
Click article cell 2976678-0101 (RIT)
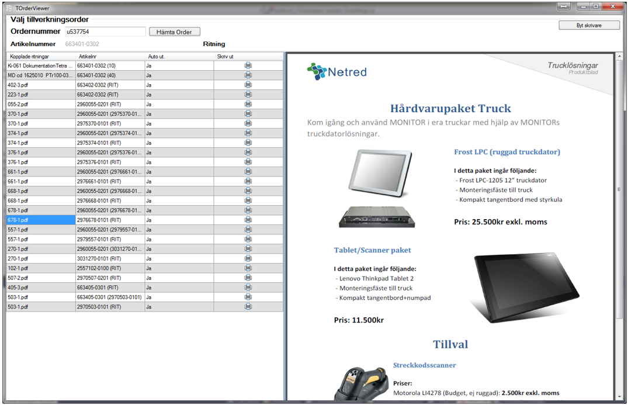pyautogui.click(x=110, y=220)
